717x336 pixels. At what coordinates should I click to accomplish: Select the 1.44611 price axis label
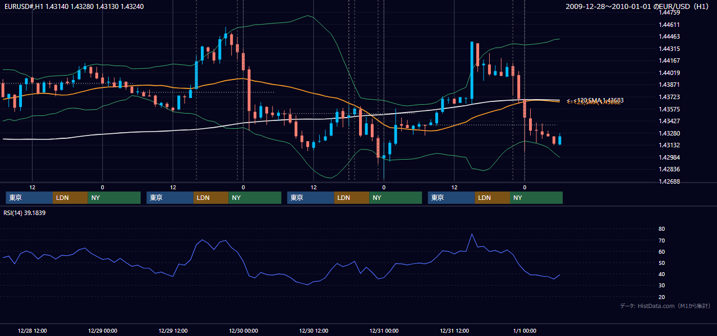669,25
